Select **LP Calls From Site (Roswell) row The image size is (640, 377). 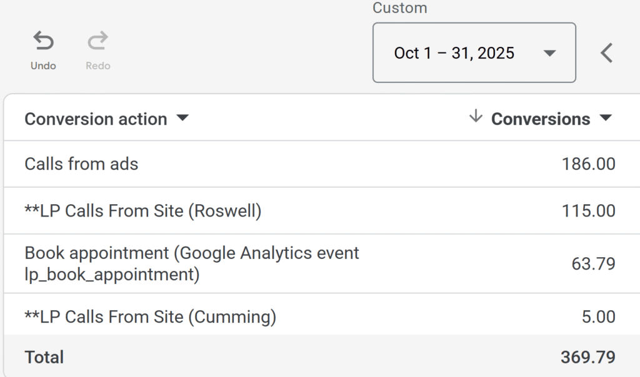point(322,211)
